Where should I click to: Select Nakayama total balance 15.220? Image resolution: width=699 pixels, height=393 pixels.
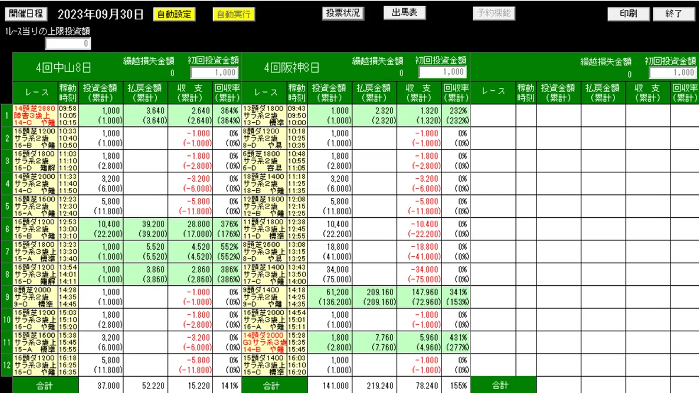tap(190, 385)
